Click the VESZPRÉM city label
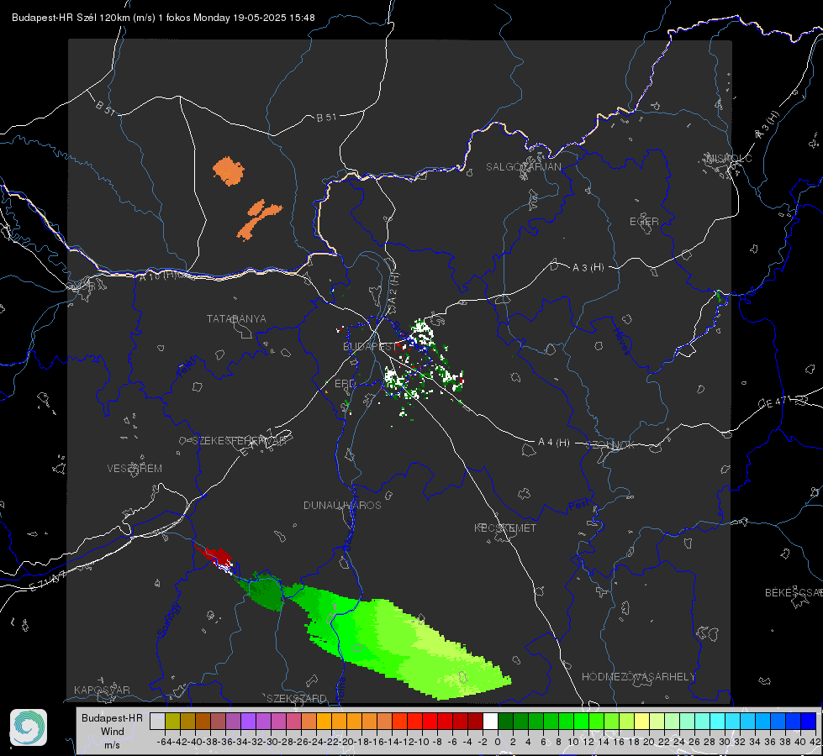Viewport: 823px width, 756px height. coord(135,468)
